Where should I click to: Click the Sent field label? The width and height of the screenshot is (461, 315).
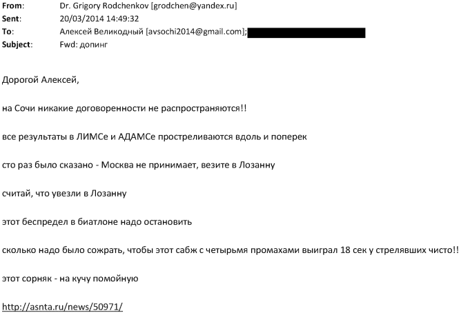tap(12, 19)
